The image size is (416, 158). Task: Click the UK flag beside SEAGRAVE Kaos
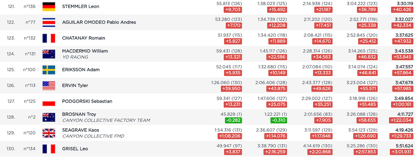point(49,133)
